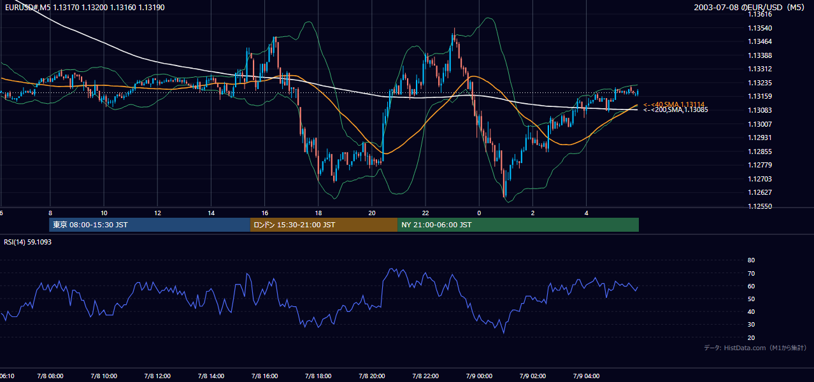The height and width of the screenshot is (382, 814).
Task: Click price level 1.13464 on the price axis
Action: coord(760,41)
